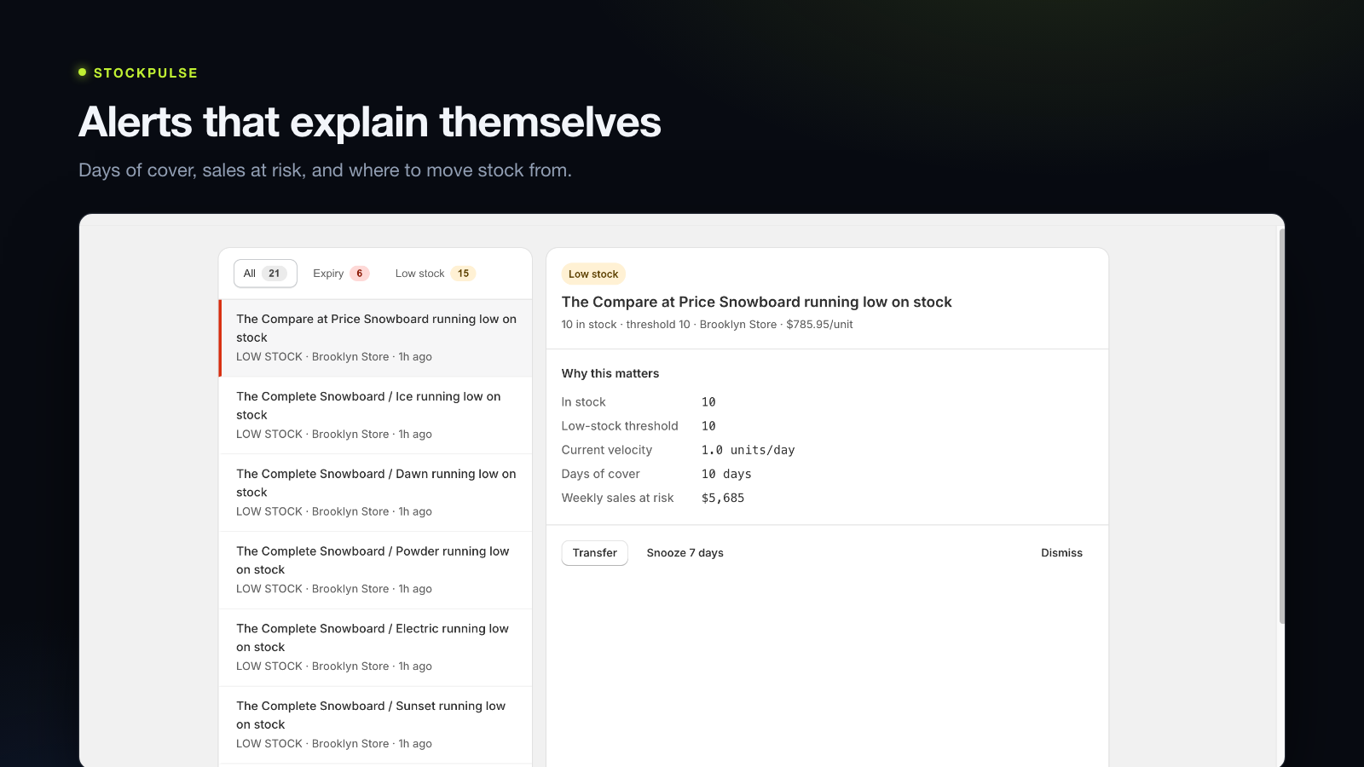
Task: Click the Transfer button
Action: (595, 553)
